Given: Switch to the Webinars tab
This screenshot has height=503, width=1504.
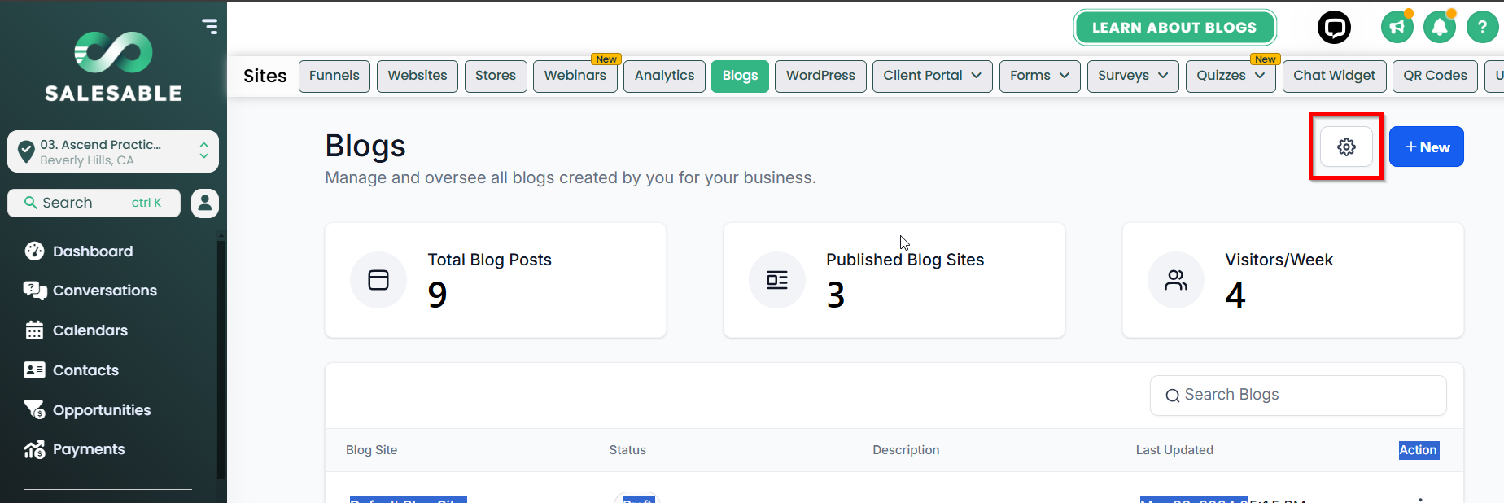Looking at the screenshot, I should [575, 76].
